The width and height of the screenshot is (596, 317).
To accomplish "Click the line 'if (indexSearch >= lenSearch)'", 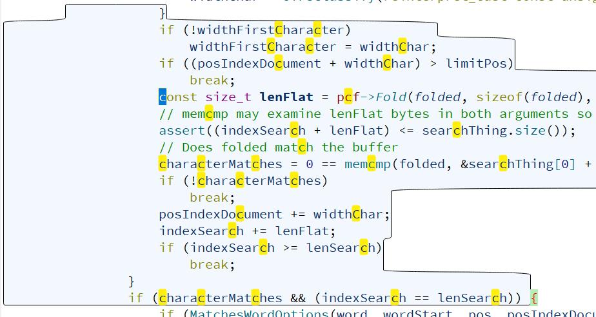I will tap(270, 247).
